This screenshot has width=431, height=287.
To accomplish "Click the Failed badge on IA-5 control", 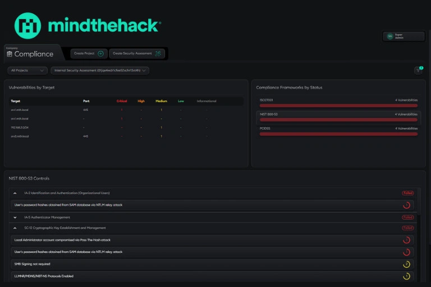I will pyautogui.click(x=407, y=217).
